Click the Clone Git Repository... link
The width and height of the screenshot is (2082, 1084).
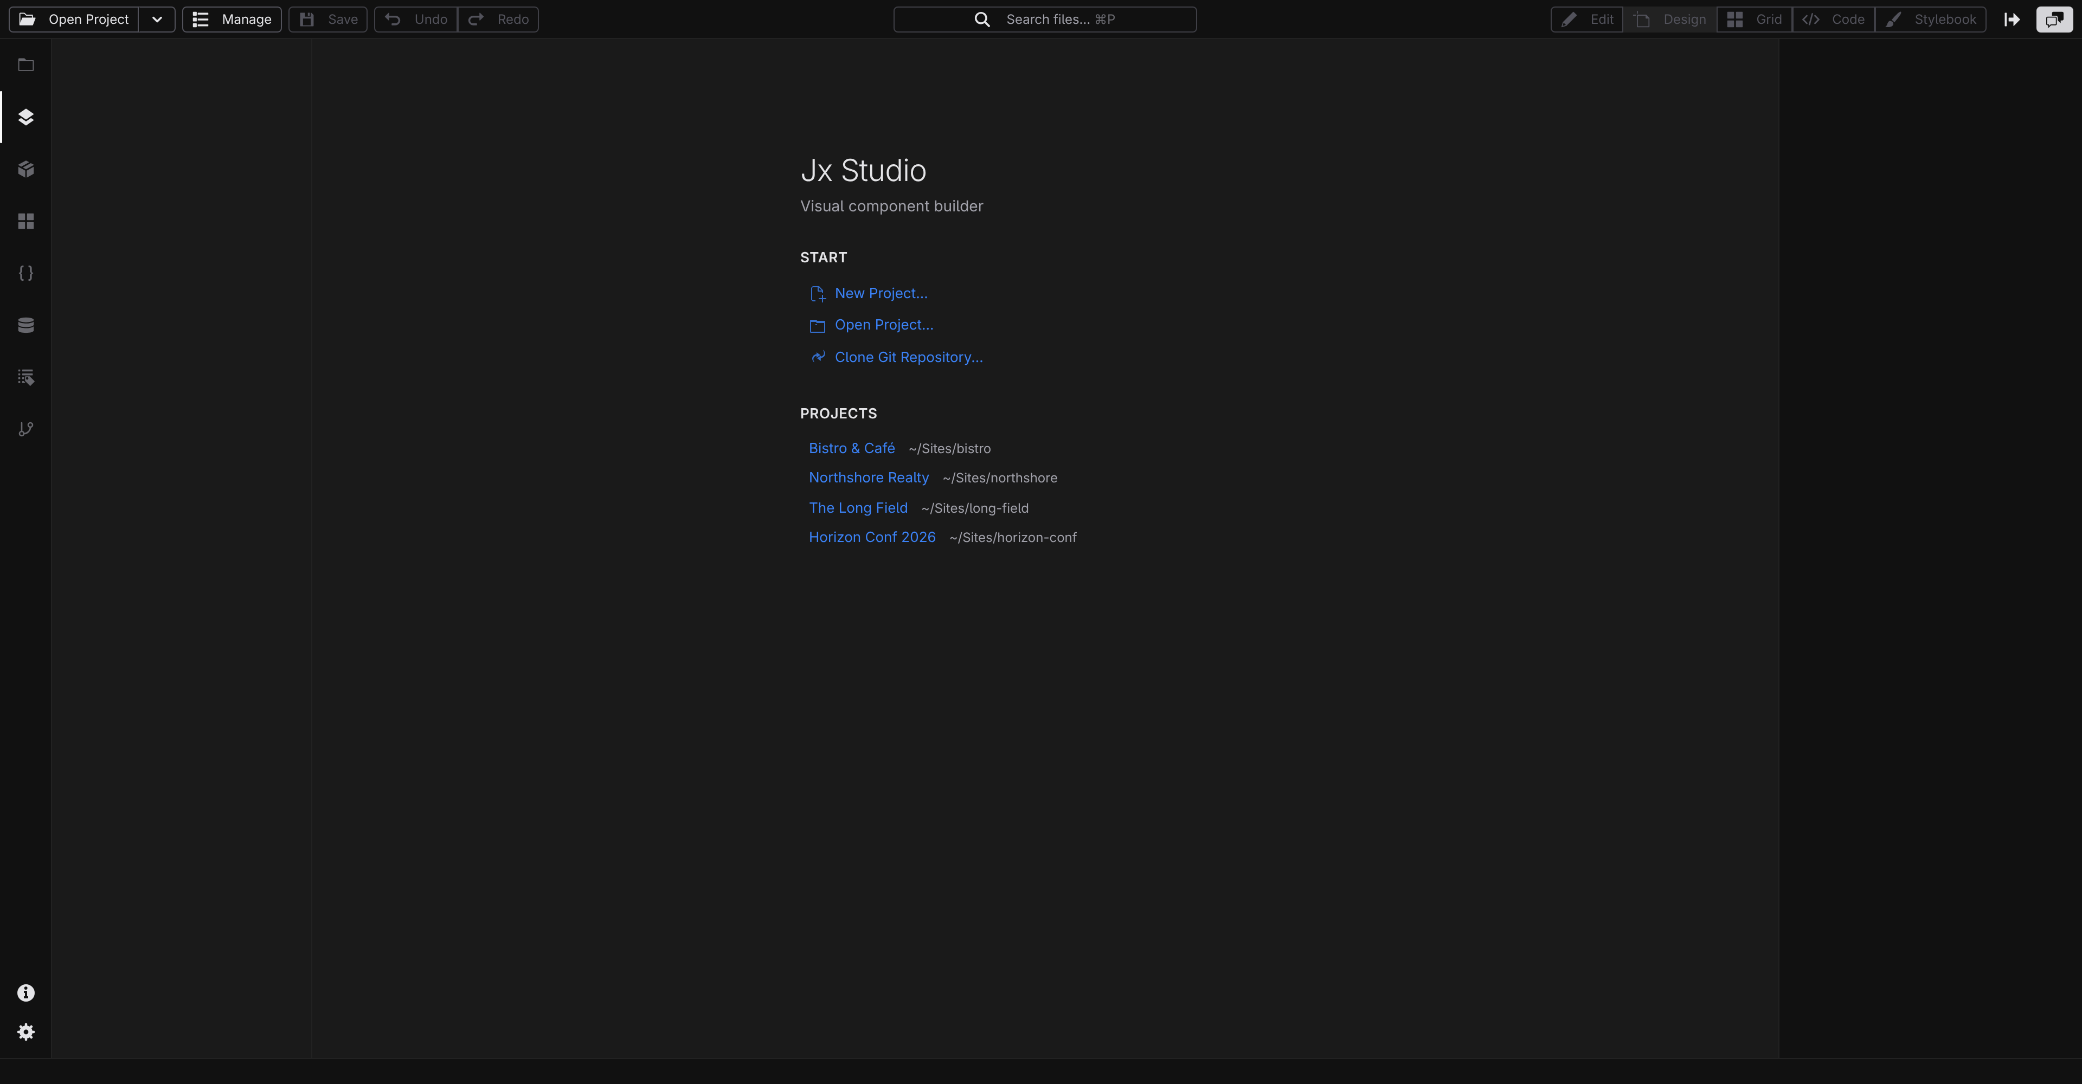coord(896,357)
